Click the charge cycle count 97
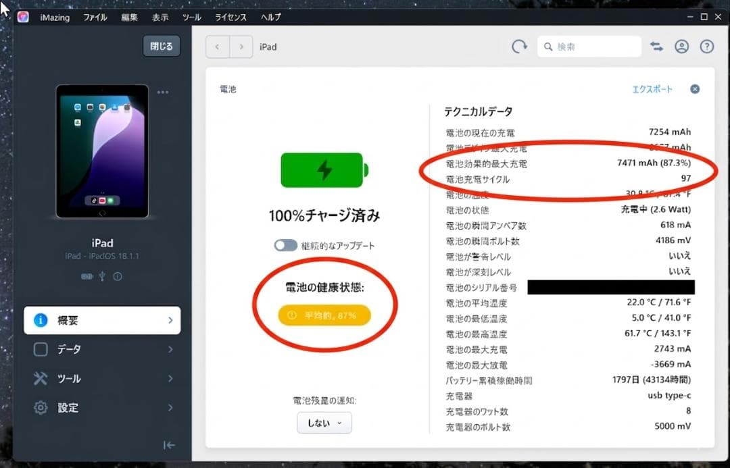 (x=686, y=178)
